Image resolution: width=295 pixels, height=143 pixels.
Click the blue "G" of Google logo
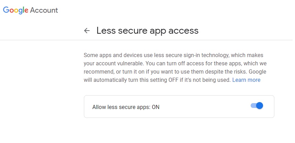(6, 10)
